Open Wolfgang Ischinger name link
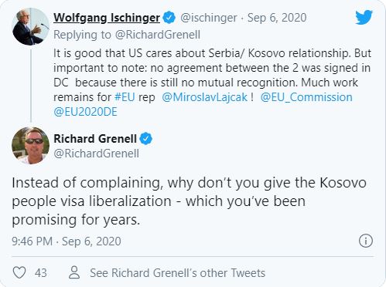 [107, 18]
